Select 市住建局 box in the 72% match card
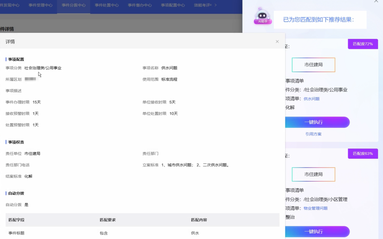 [x=313, y=65]
